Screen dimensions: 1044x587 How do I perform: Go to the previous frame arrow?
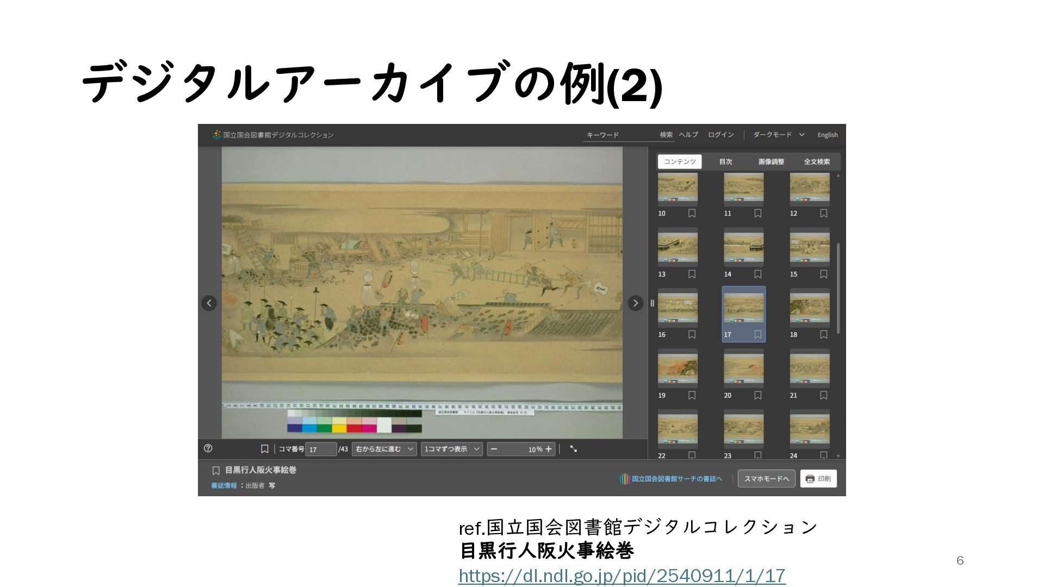tap(209, 303)
